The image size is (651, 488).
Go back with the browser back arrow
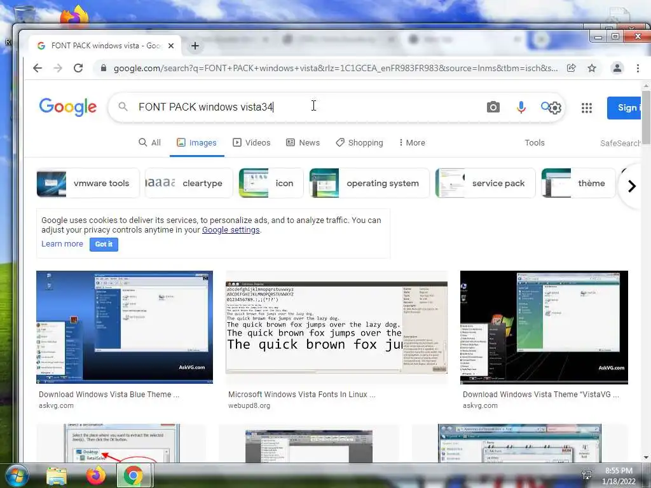38,68
